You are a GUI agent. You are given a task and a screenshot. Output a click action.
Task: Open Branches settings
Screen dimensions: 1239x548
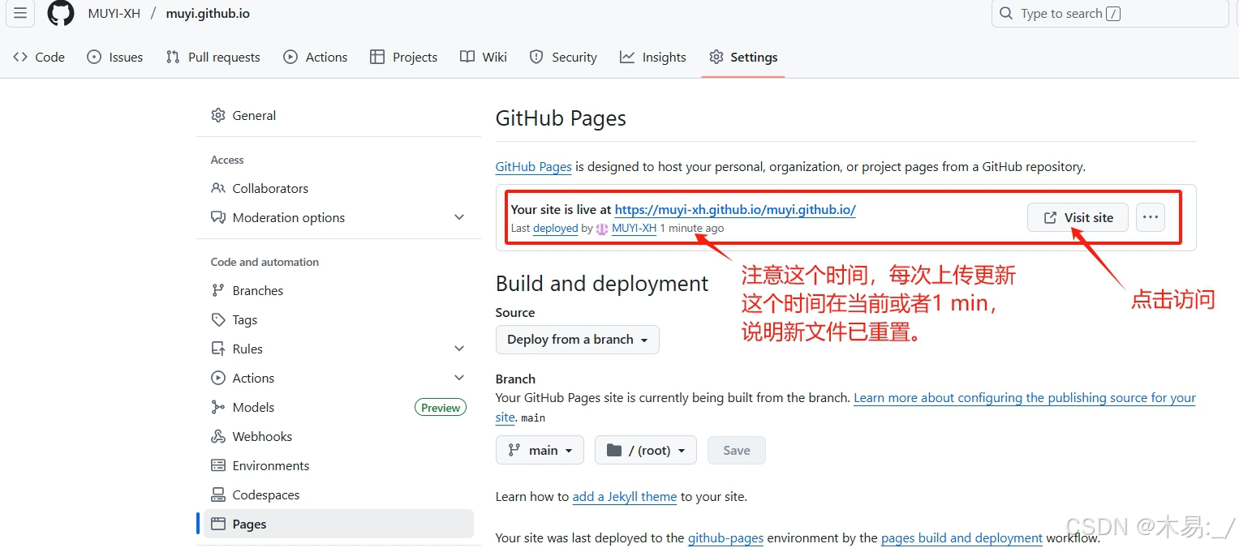338,290
